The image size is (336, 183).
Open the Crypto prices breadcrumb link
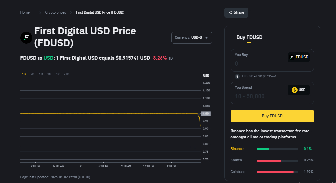tap(56, 12)
